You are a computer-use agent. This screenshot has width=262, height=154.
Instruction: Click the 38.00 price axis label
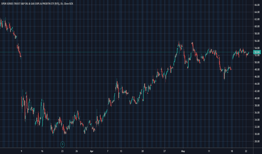coord(257,106)
